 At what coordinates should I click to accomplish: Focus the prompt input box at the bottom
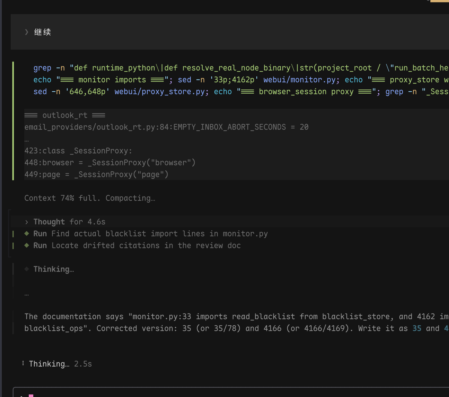pos(231,392)
